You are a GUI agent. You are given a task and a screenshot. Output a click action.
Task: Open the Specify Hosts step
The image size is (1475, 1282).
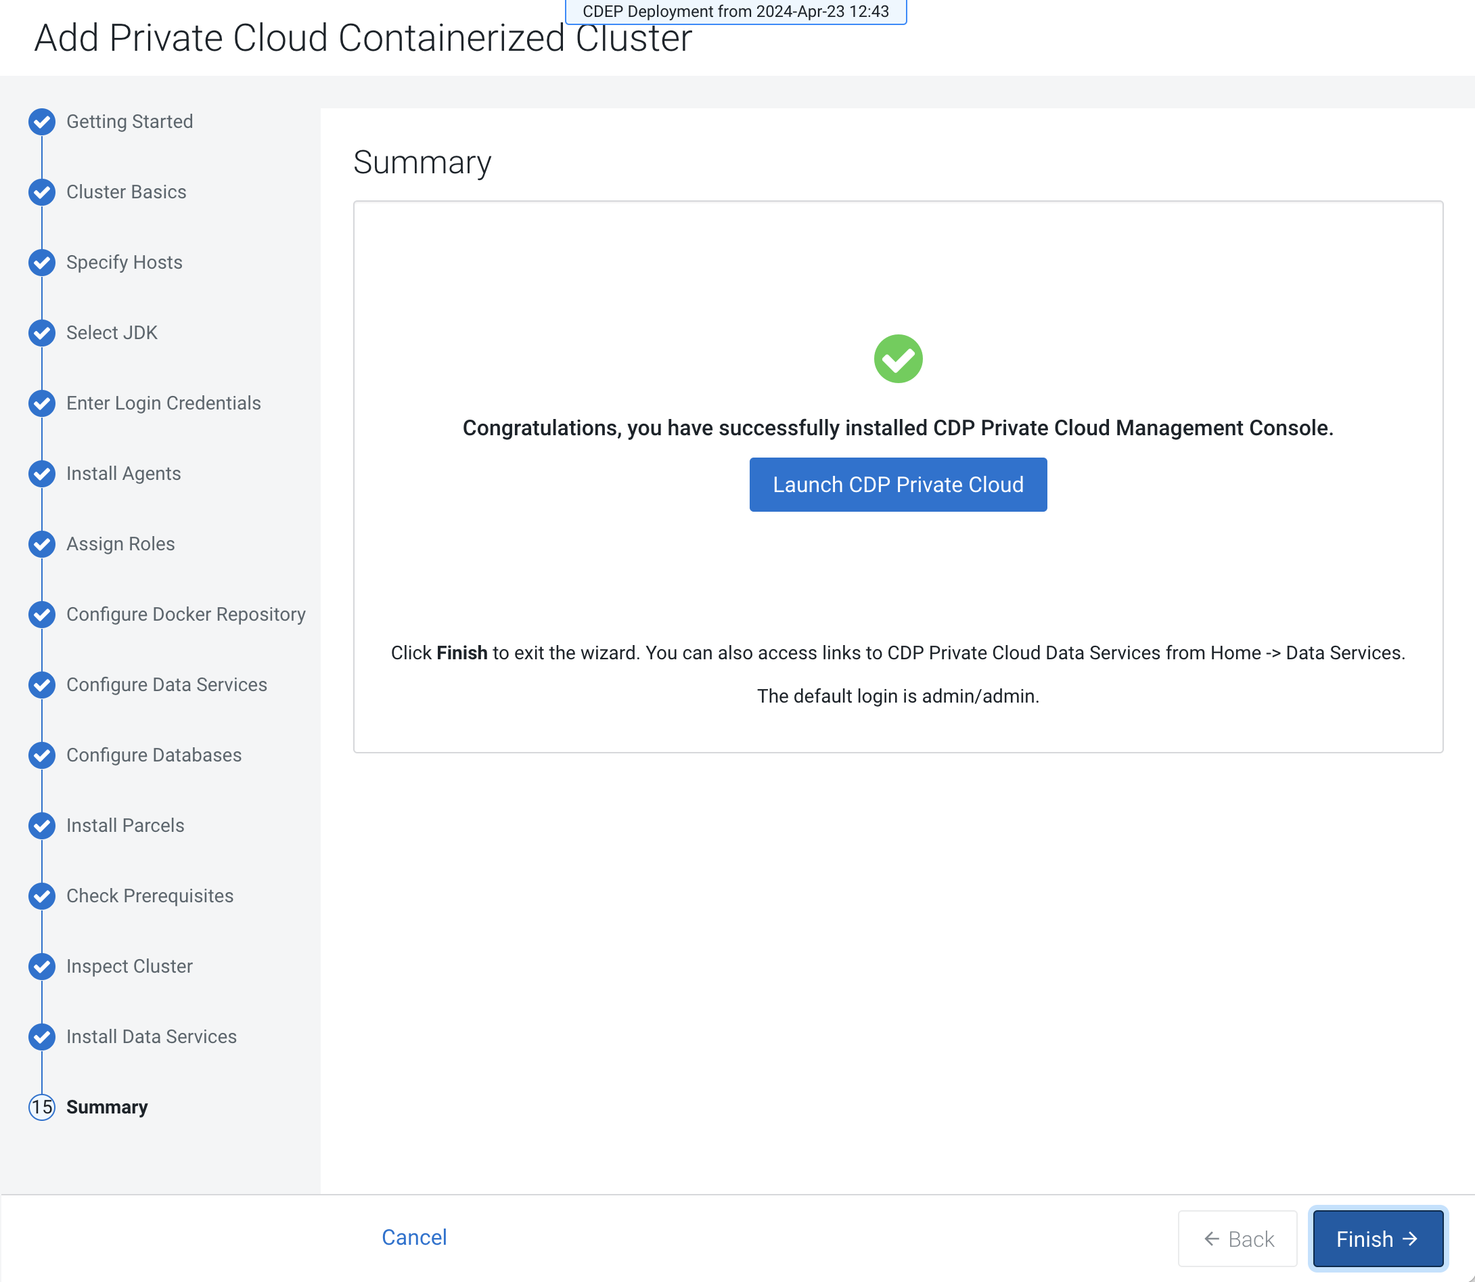[x=124, y=263]
